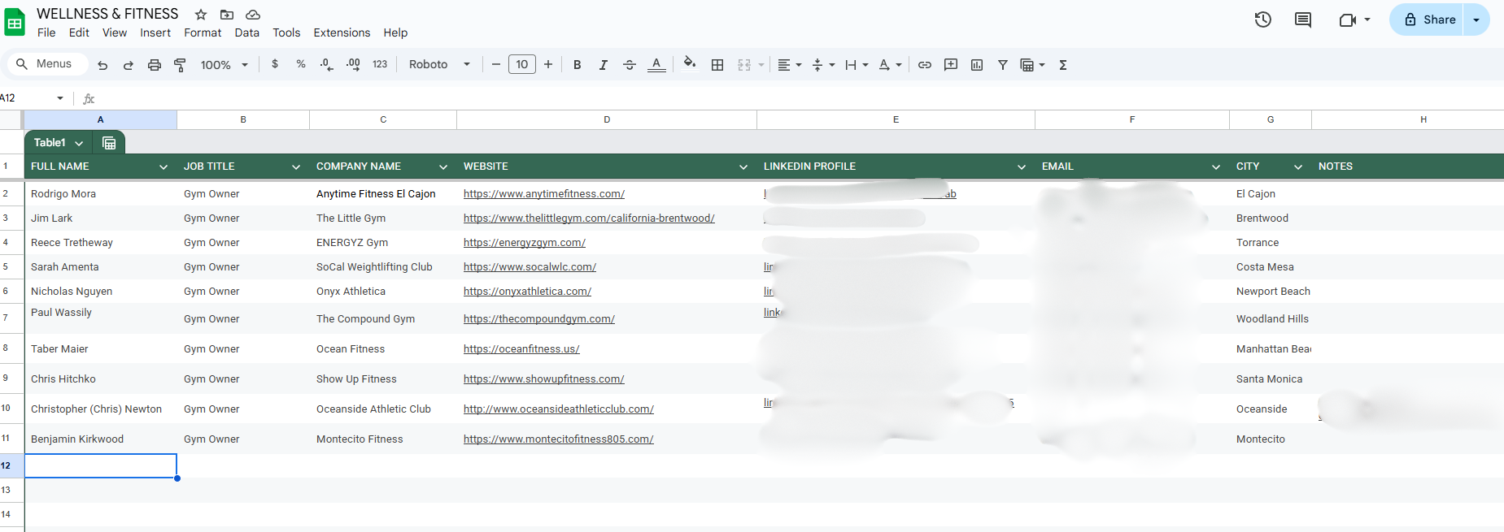Open COMPANY NAME column dropdown arrow
The width and height of the screenshot is (1504, 532).
(443, 167)
